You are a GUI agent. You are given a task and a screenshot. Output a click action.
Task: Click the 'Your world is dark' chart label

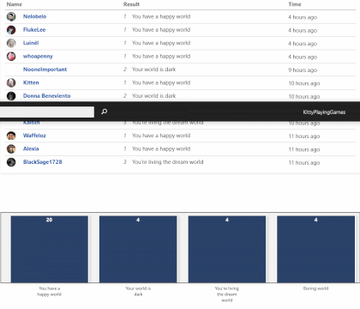(138, 291)
